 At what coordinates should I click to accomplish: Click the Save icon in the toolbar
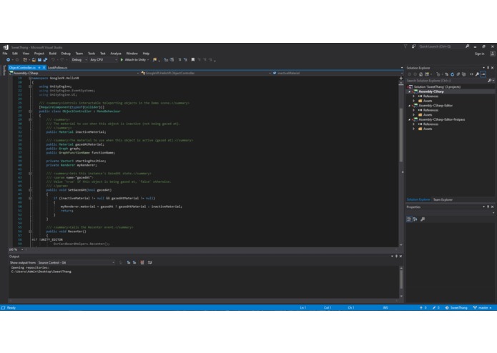(39, 59)
